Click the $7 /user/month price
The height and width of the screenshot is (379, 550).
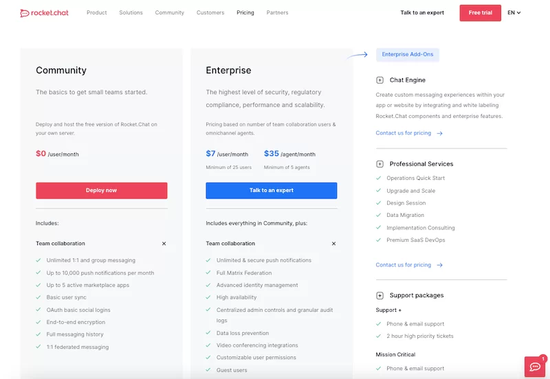[227, 154]
